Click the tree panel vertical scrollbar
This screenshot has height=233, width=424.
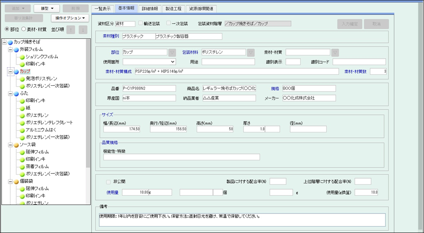coord(88,104)
